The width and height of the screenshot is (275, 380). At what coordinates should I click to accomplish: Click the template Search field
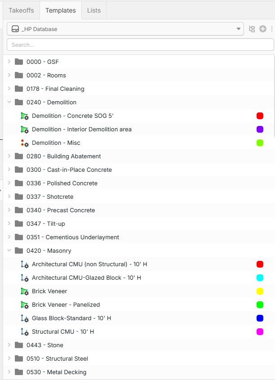click(x=140, y=45)
